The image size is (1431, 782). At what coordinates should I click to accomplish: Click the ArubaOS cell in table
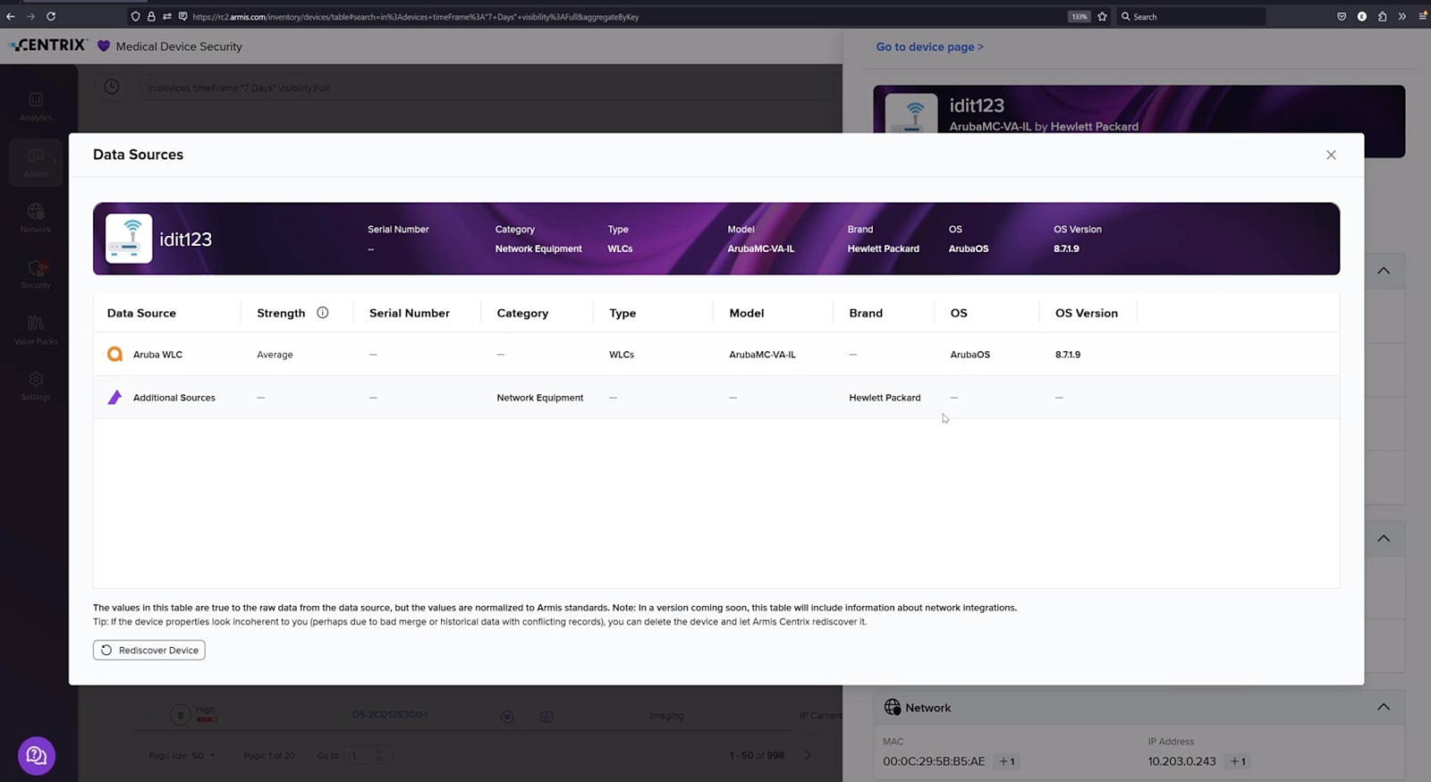[x=970, y=355]
